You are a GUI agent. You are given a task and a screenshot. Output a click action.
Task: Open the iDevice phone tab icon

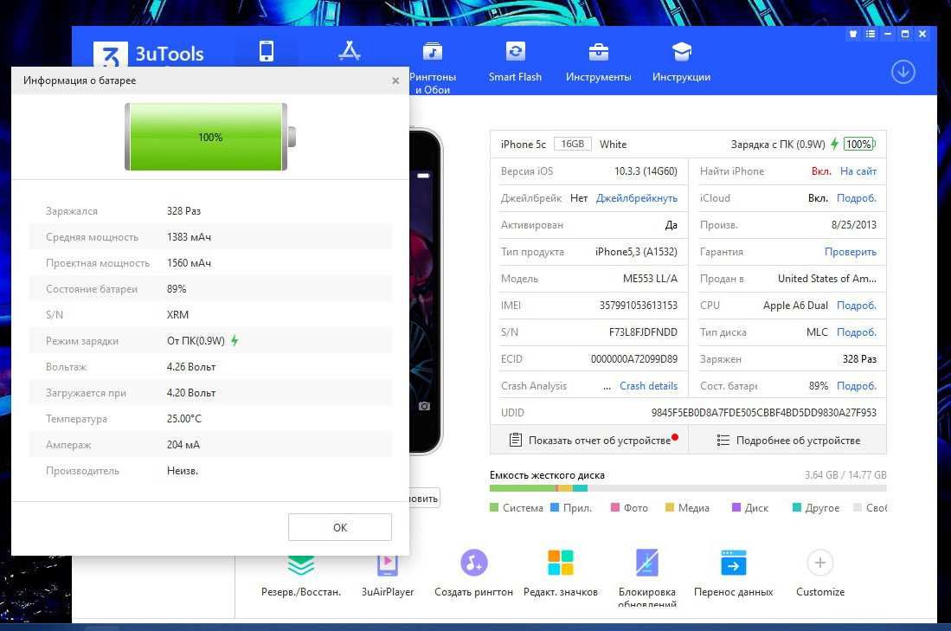(267, 52)
